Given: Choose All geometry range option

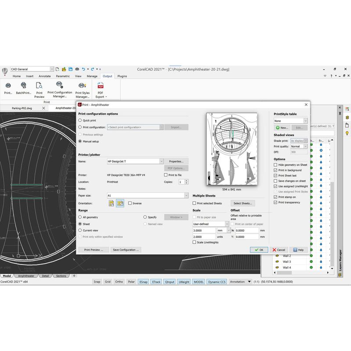Looking at the screenshot, I should [80, 217].
